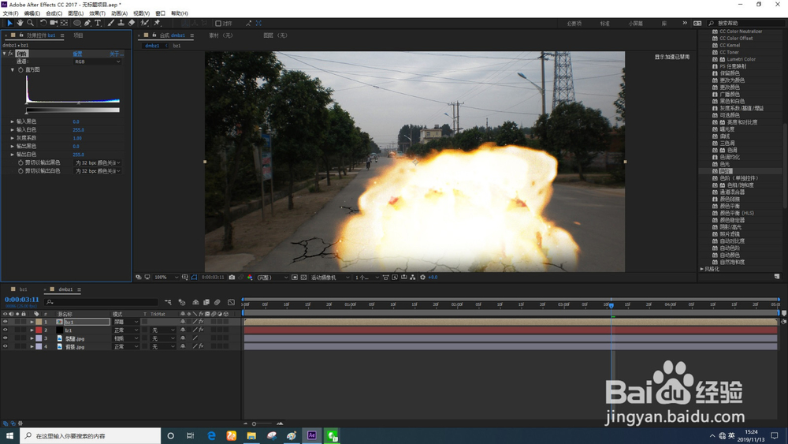This screenshot has height=444, width=788.
Task: Hide layer 4 背景.jpg with eye icon
Action: pos(5,346)
